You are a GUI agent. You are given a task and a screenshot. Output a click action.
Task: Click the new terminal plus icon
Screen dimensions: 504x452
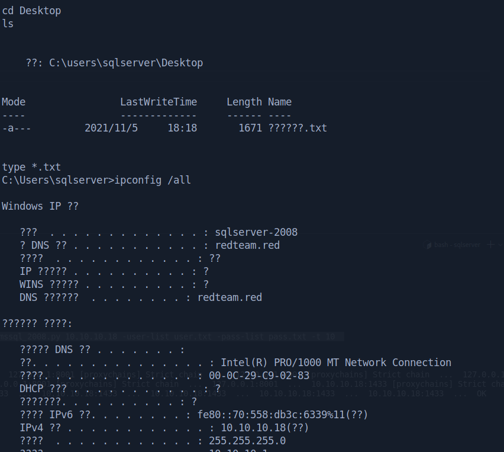pos(490,245)
